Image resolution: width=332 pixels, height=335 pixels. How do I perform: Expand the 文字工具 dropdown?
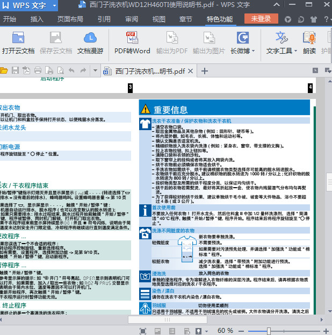coord(295,51)
